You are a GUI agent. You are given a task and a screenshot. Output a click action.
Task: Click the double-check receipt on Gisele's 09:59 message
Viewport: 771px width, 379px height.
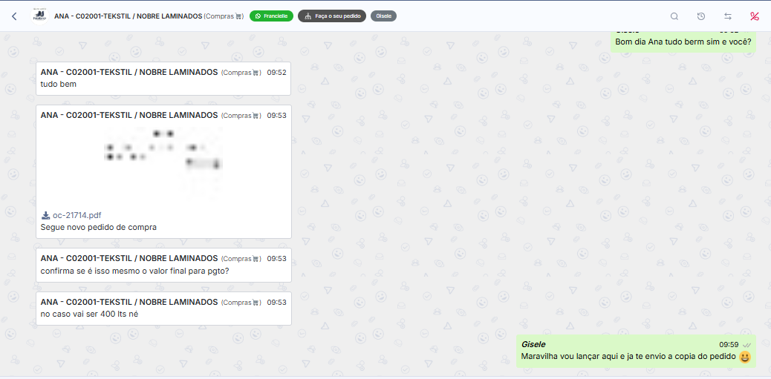click(747, 345)
